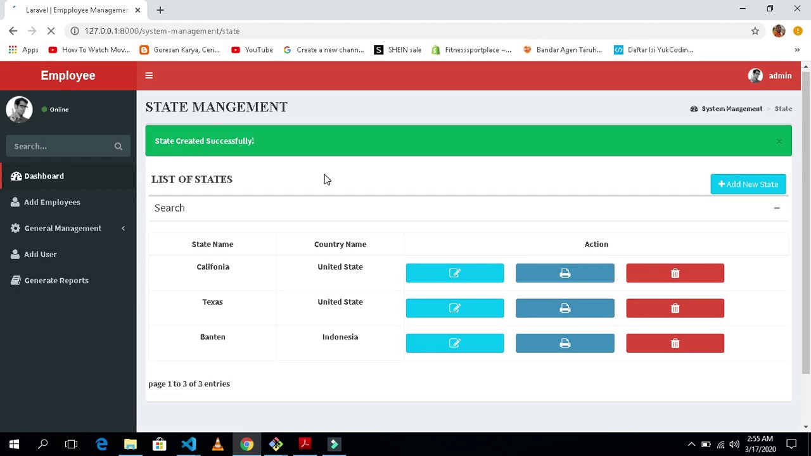Screen dimensions: 811x456
Task: Show hidden system tray icons
Action: [691, 443]
